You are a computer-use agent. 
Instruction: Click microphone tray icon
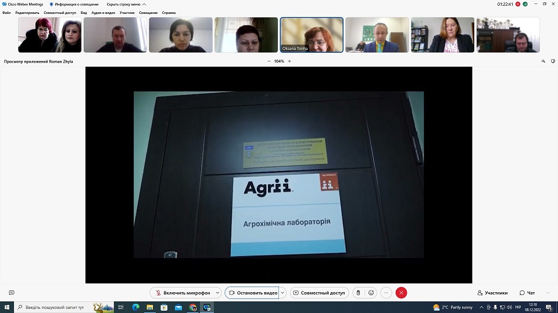(495, 307)
